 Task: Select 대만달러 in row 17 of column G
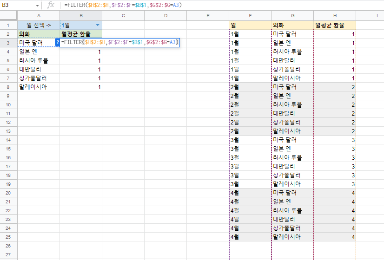292,166
